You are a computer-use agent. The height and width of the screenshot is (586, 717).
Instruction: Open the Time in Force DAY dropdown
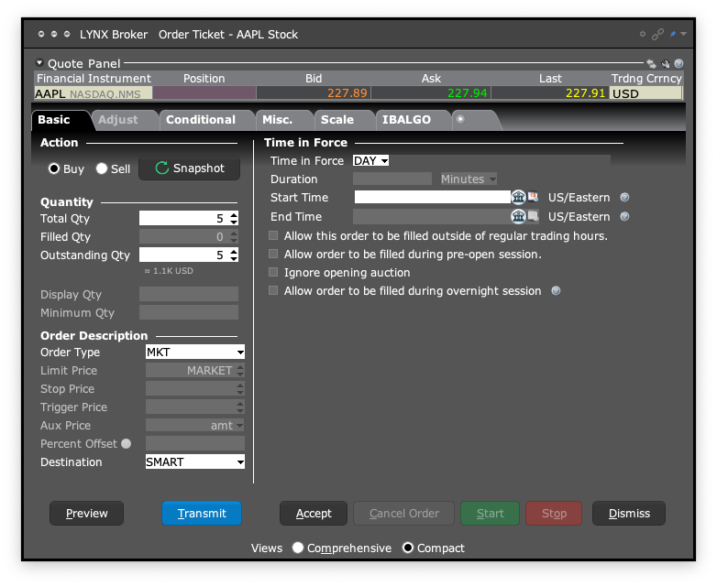(x=371, y=161)
